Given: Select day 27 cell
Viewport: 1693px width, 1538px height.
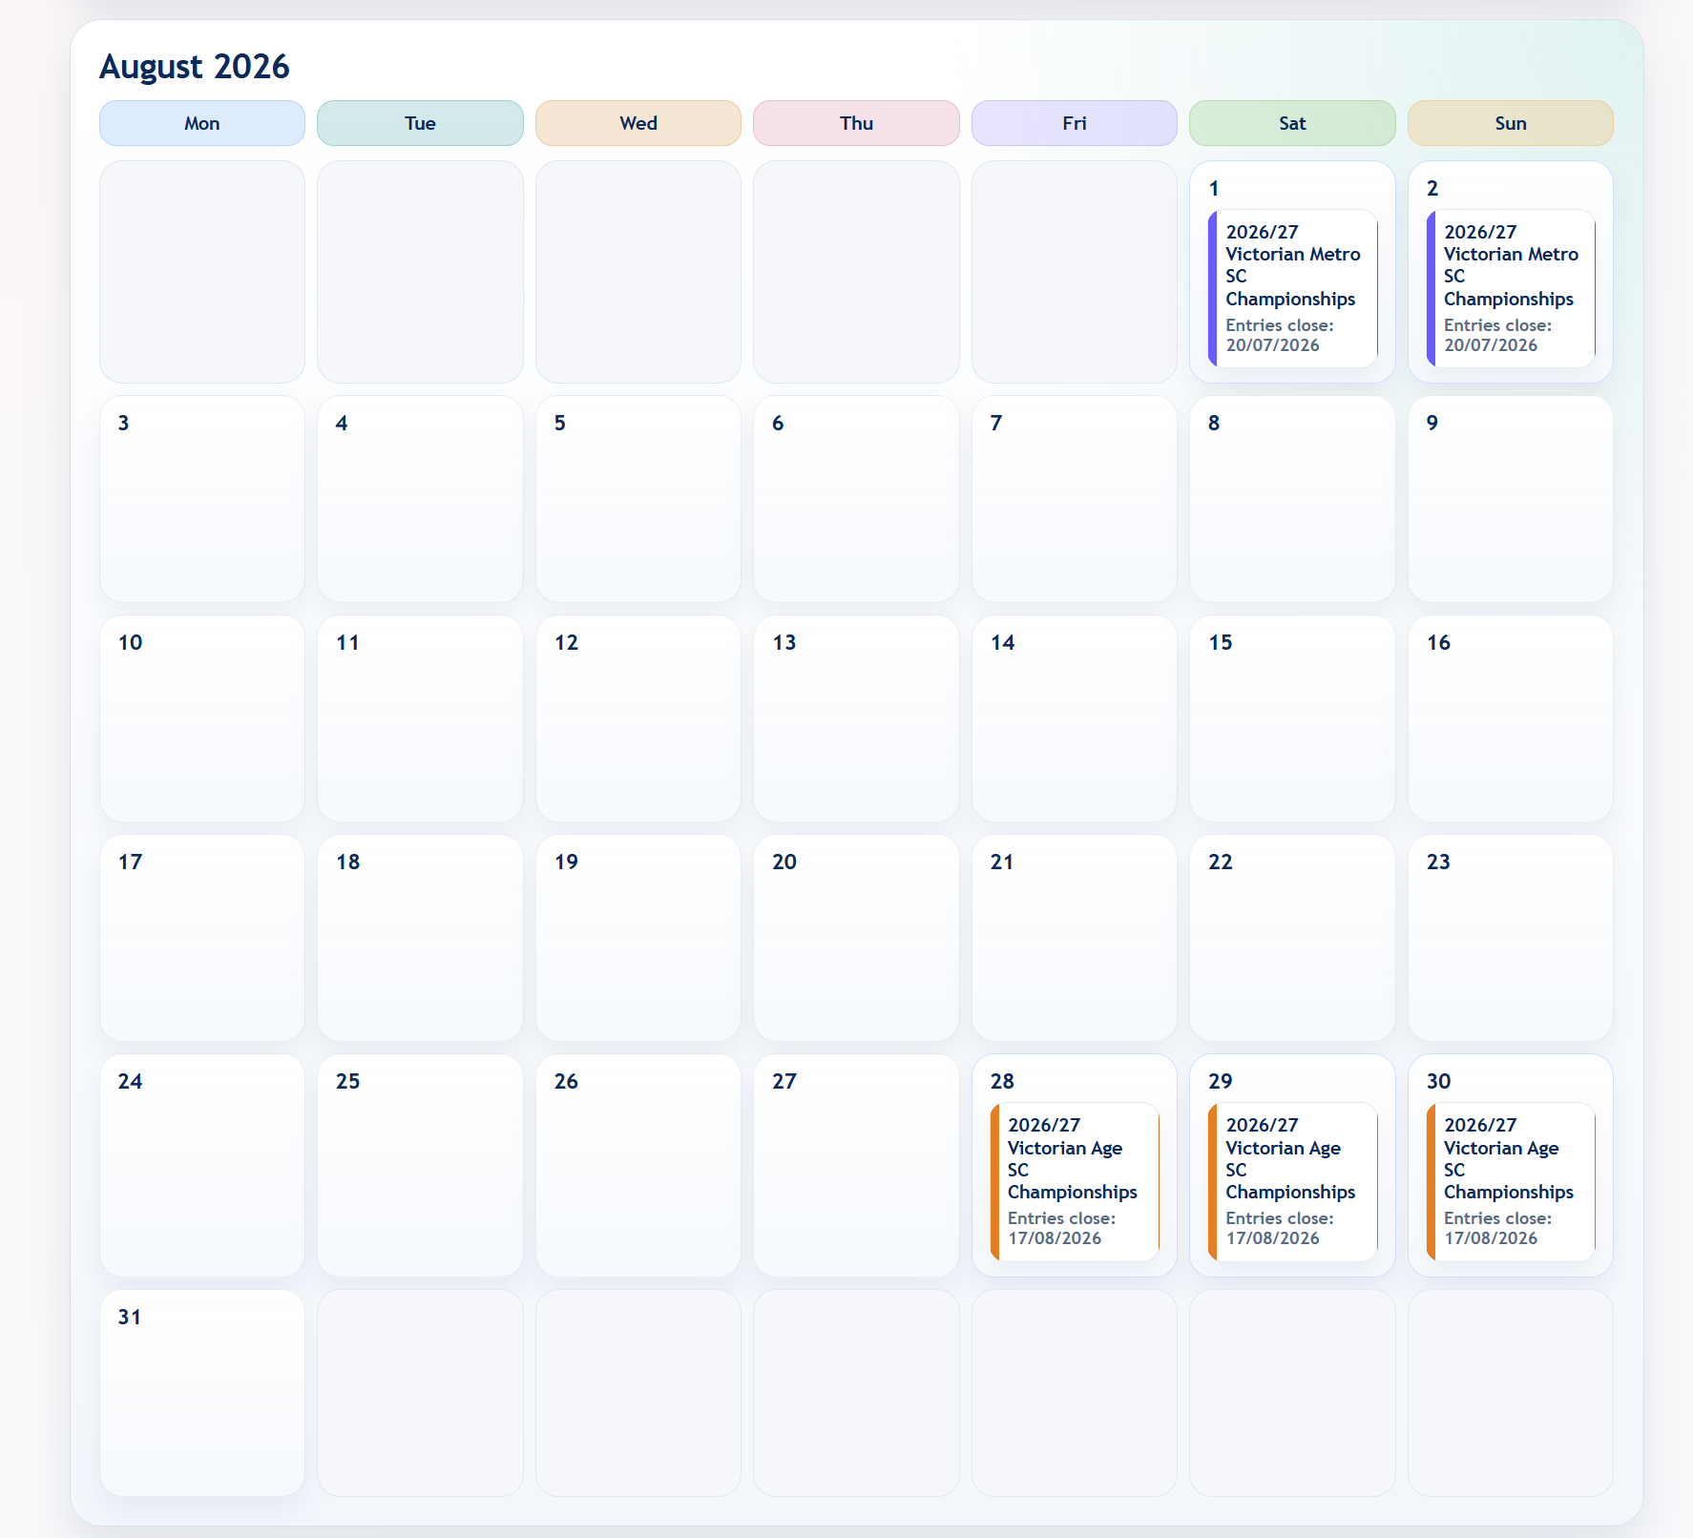Looking at the screenshot, I should [x=856, y=1165].
